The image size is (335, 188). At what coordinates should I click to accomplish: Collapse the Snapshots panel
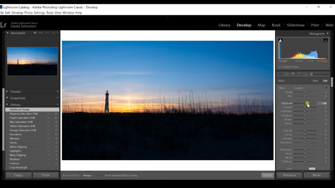[x=7, y=98]
